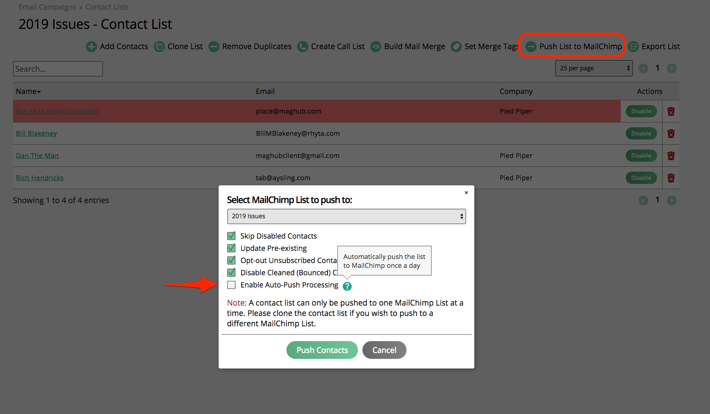Click maghubclient@gmail.com email cell

point(298,156)
